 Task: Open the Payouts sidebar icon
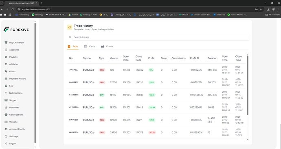(6, 57)
